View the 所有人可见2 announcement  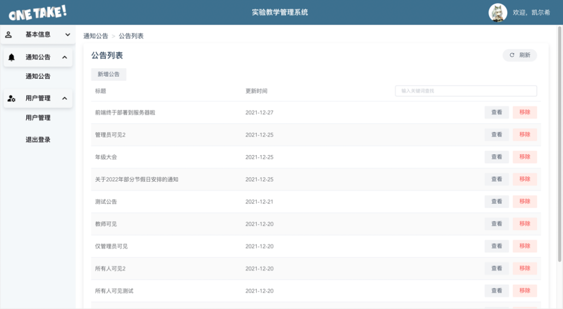coord(497,268)
